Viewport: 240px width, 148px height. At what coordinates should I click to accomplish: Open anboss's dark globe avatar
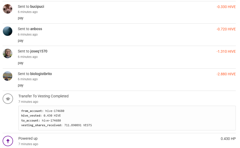[8, 31]
